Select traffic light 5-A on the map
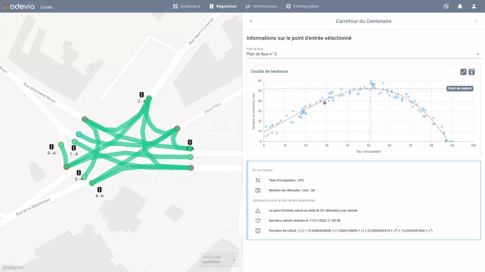The image size is (485, 272). [x=78, y=173]
